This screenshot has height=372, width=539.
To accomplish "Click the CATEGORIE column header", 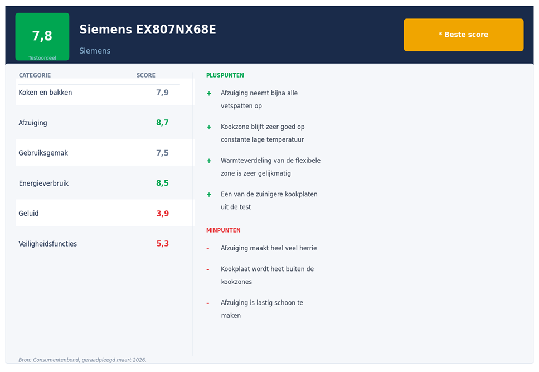I will (34, 75).
